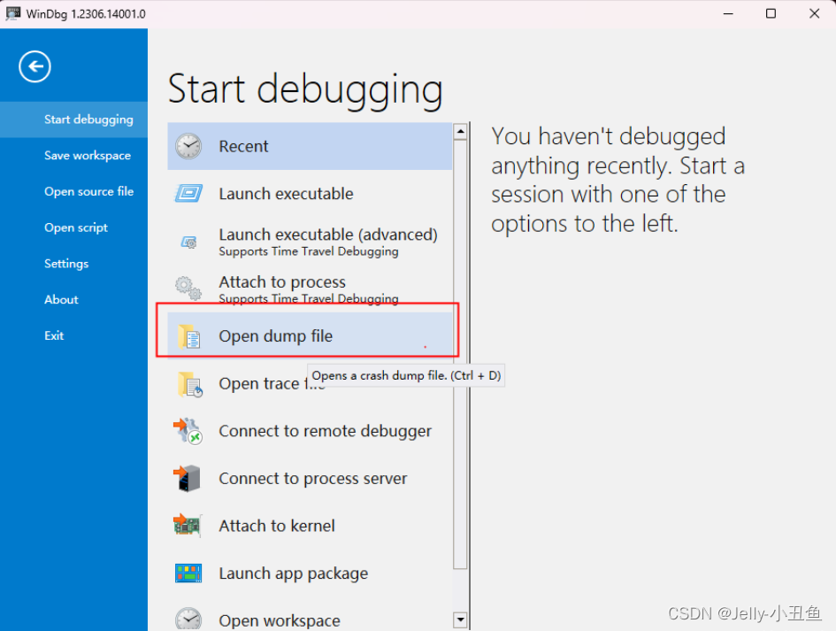Click the WinDbg title bar app icon

pyautogui.click(x=12, y=13)
